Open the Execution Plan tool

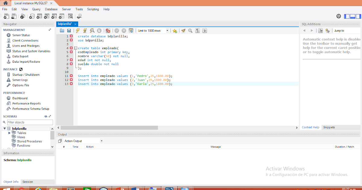click(91, 30)
